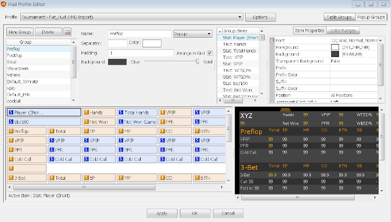Select the bb/100 stat item
391x222 pixels.
[x=44, y=122]
